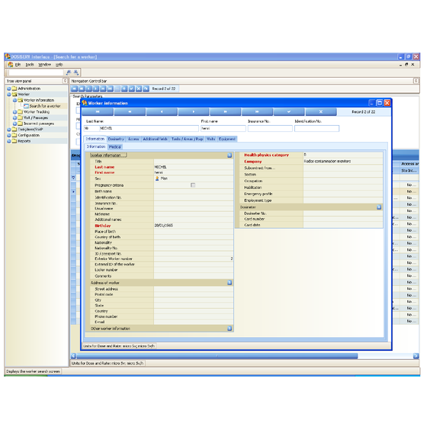Click the search binoculars icon in toolbar
Image resolution: width=427 pixels, height=427 pixels.
(x=69, y=72)
